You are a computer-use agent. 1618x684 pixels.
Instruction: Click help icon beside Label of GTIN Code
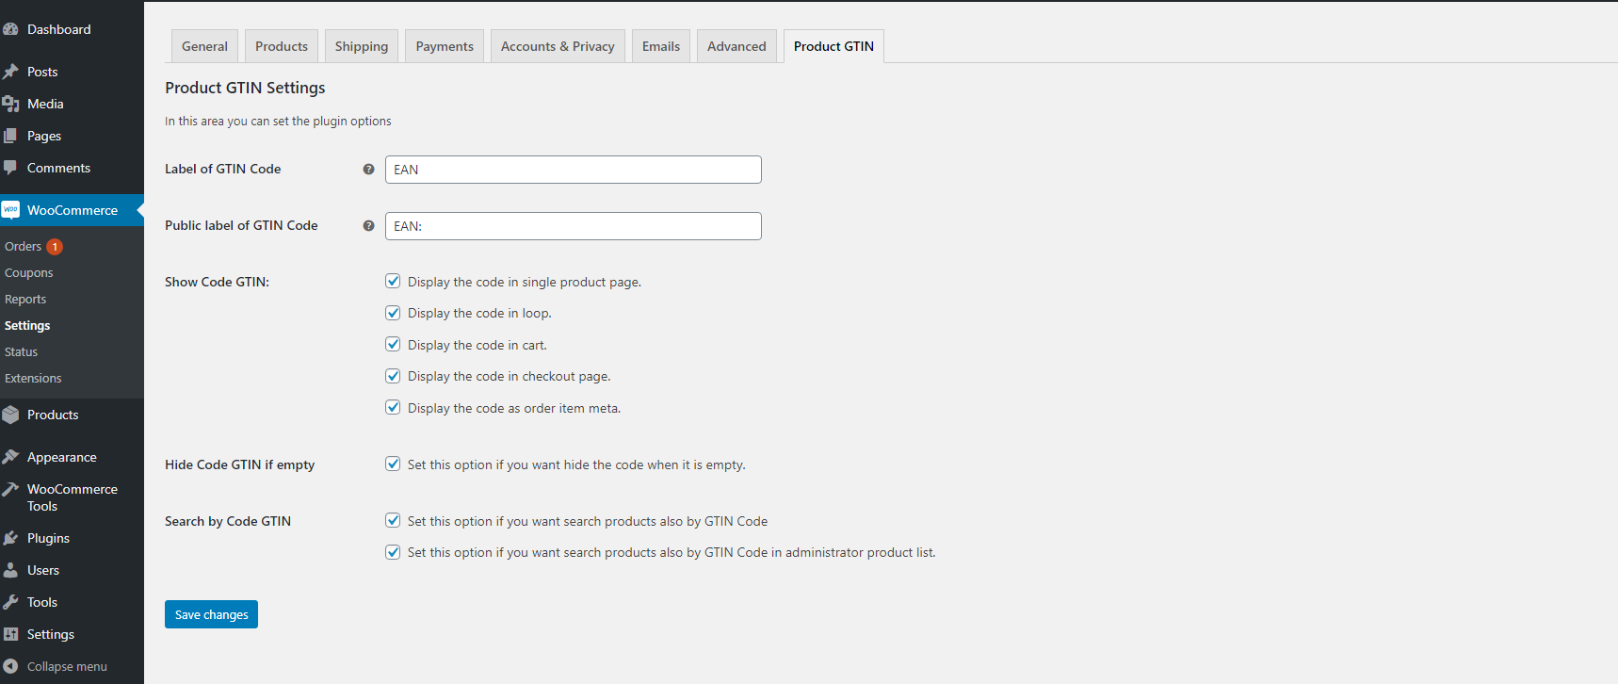(368, 170)
